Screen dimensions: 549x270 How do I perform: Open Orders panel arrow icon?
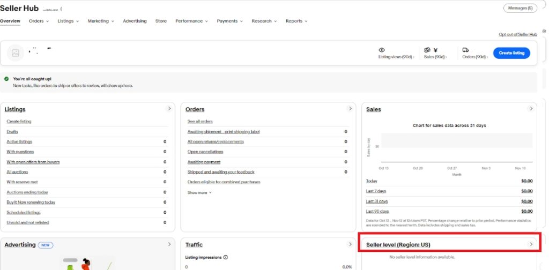click(x=350, y=109)
